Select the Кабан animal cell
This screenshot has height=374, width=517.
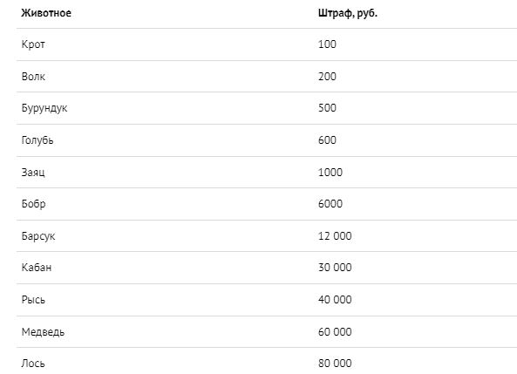[x=37, y=268]
